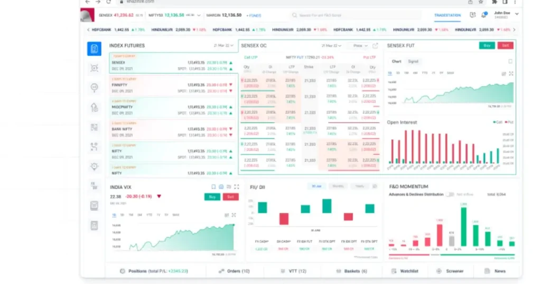The height and width of the screenshot is (284, 541).
Task: Toggle the Net Inflow switch in F&O Momentum
Action: 450,194
